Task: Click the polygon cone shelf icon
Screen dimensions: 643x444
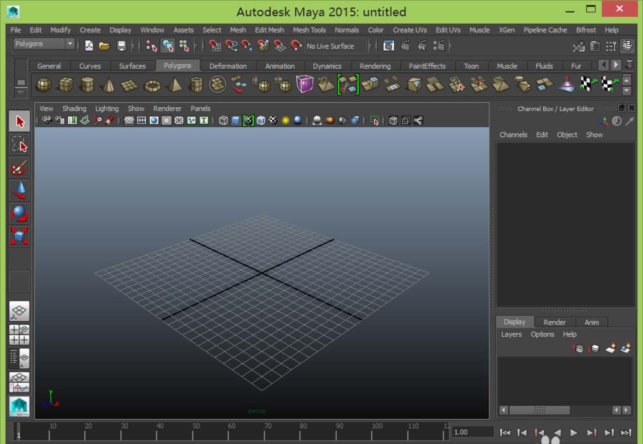Action: pyautogui.click(x=109, y=84)
